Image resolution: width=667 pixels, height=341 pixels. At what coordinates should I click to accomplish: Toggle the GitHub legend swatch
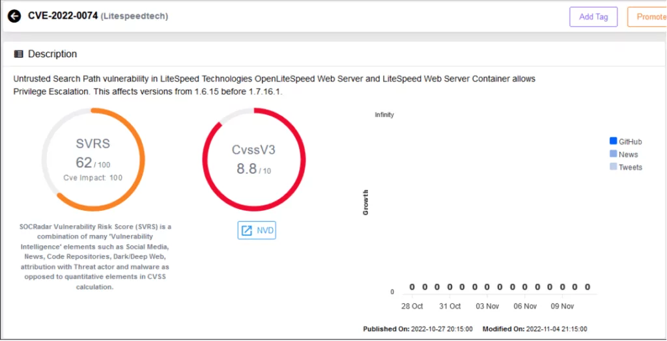(x=613, y=141)
